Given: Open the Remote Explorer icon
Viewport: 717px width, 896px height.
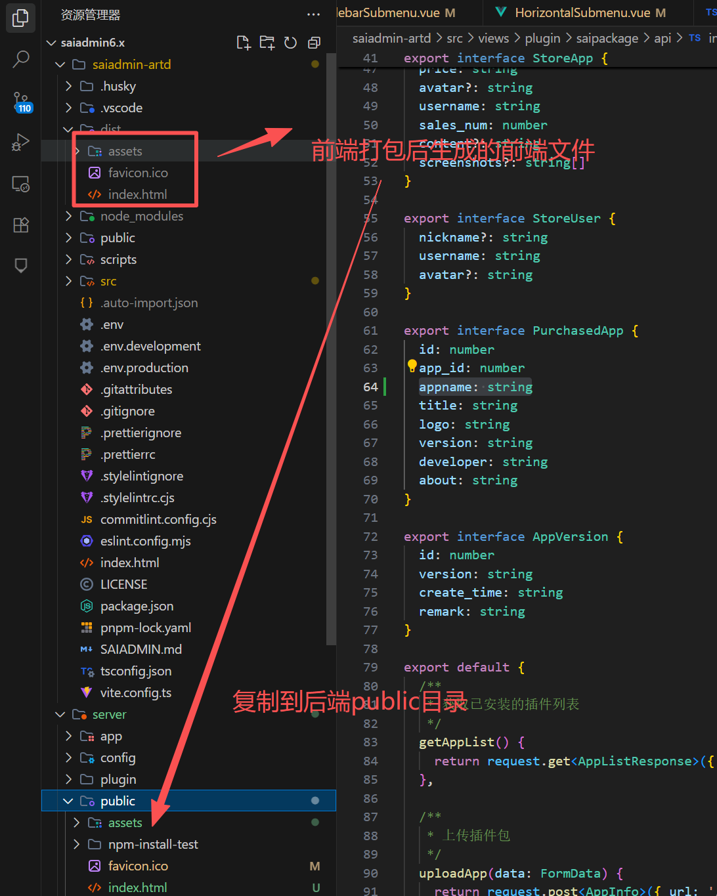Looking at the screenshot, I should tap(20, 184).
